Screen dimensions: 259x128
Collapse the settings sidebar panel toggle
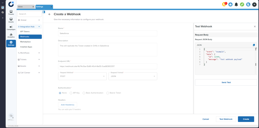pyautogui.click(x=44, y=12)
